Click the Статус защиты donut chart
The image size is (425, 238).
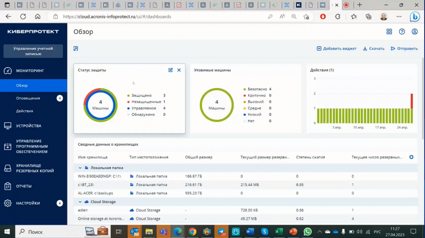[100, 105]
